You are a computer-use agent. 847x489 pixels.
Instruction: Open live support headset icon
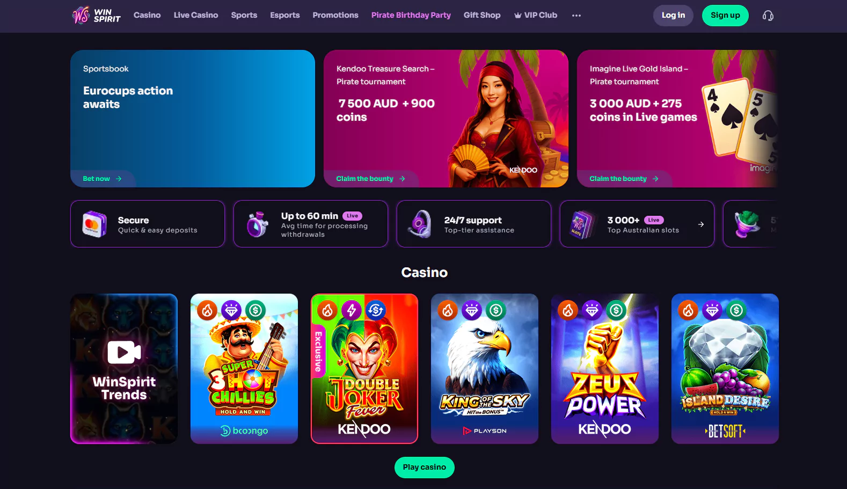coord(768,16)
